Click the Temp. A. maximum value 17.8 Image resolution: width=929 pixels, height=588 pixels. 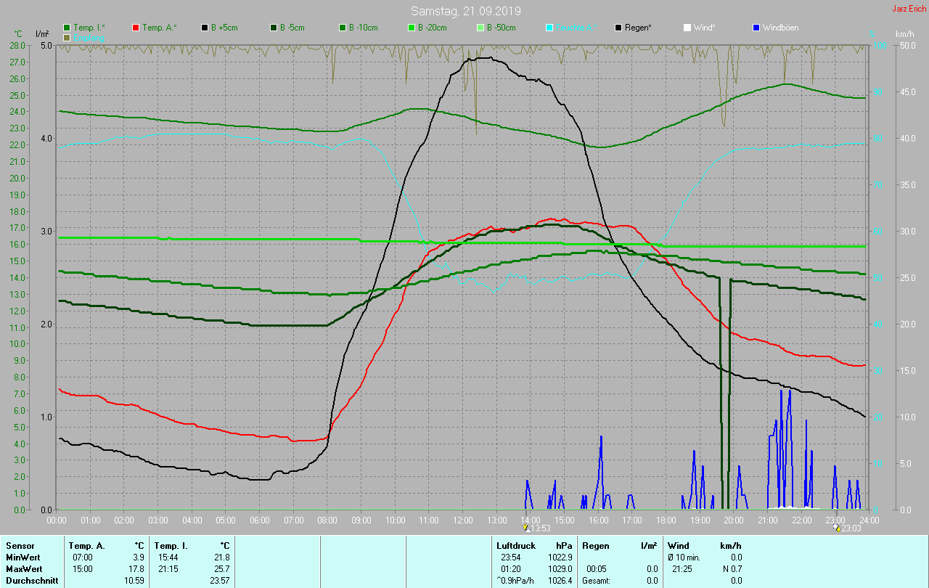(x=136, y=569)
